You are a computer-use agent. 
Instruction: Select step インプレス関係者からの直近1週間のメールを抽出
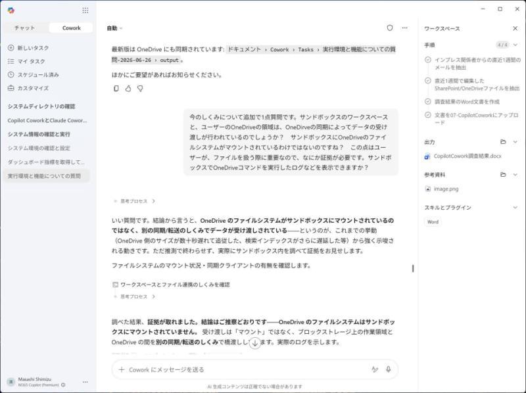(x=477, y=64)
